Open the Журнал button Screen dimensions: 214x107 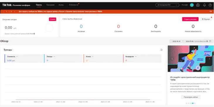(206, 19)
